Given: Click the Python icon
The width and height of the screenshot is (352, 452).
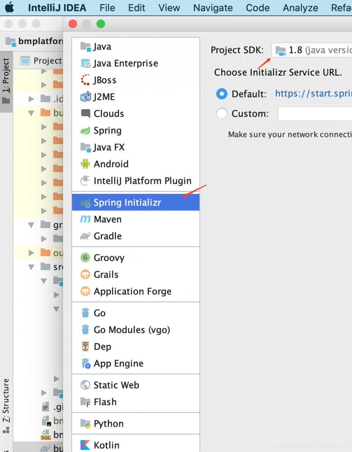Looking at the screenshot, I should (86, 424).
